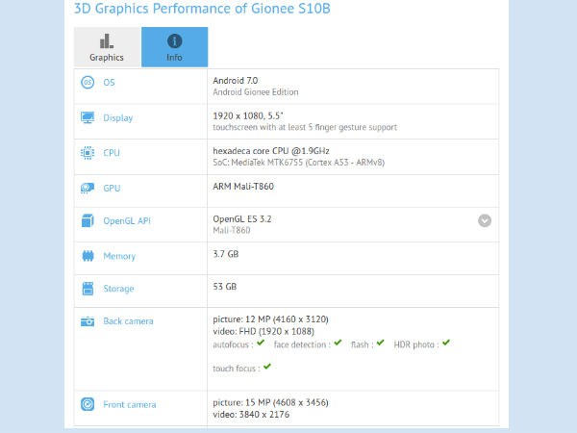This screenshot has height=433, width=577.
Task: Click the Front camera label
Action: 130,405
